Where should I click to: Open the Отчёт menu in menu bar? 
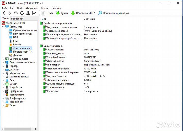coord(20,8)
